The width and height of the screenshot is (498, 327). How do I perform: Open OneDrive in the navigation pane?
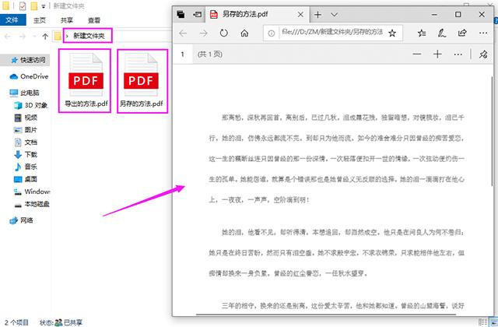tap(30, 76)
